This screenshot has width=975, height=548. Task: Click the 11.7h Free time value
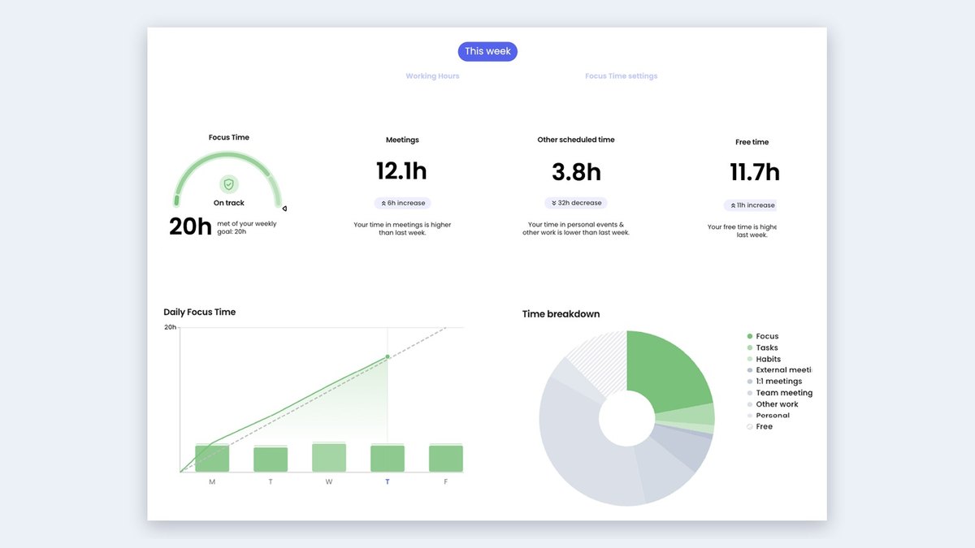754,172
